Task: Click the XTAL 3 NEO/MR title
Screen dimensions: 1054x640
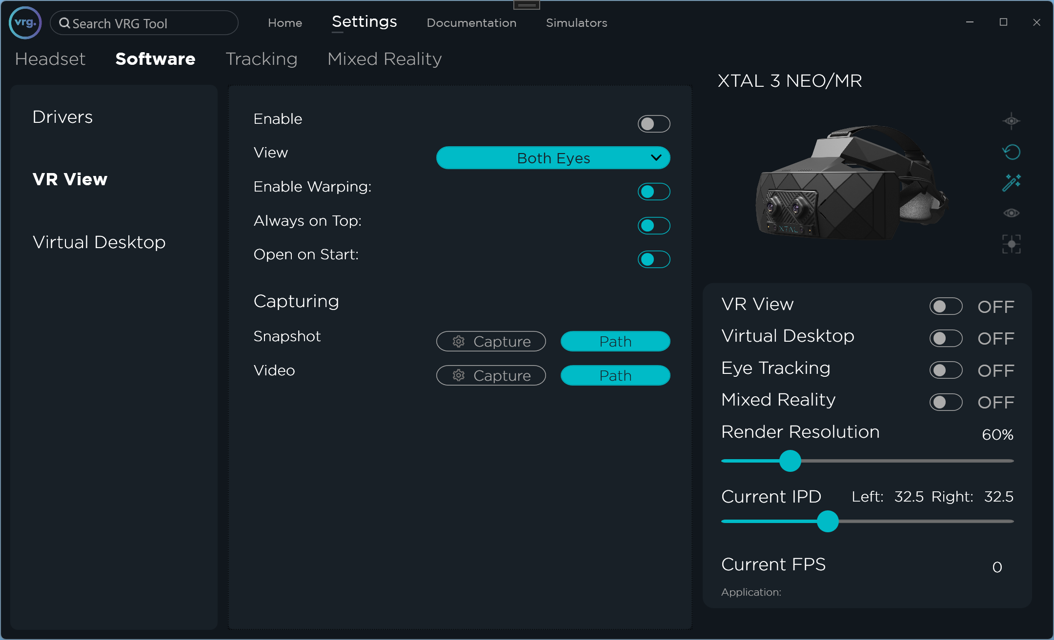Action: click(790, 81)
